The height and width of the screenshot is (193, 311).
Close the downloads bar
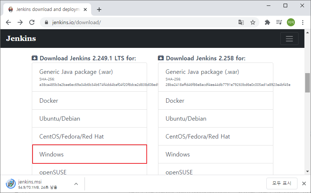[x=304, y=183]
